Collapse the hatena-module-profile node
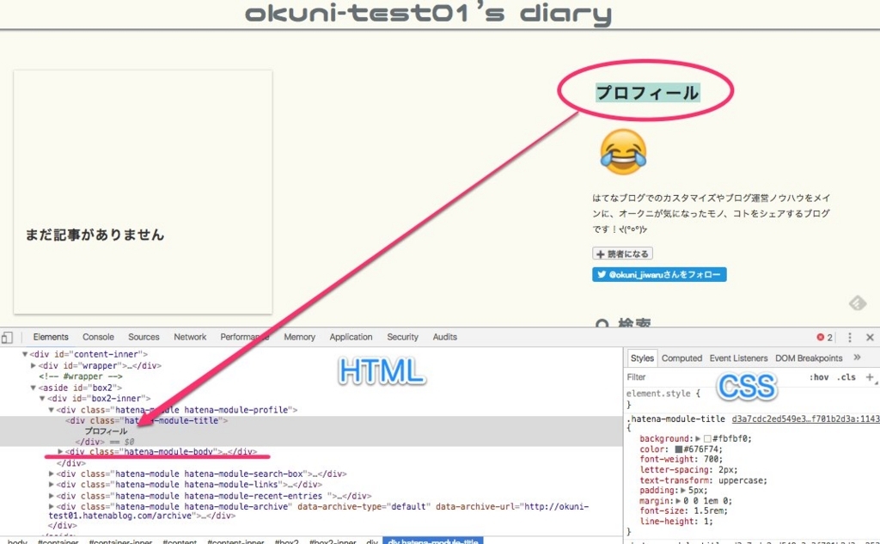Viewport: 880px width, 544px height. click(51, 410)
